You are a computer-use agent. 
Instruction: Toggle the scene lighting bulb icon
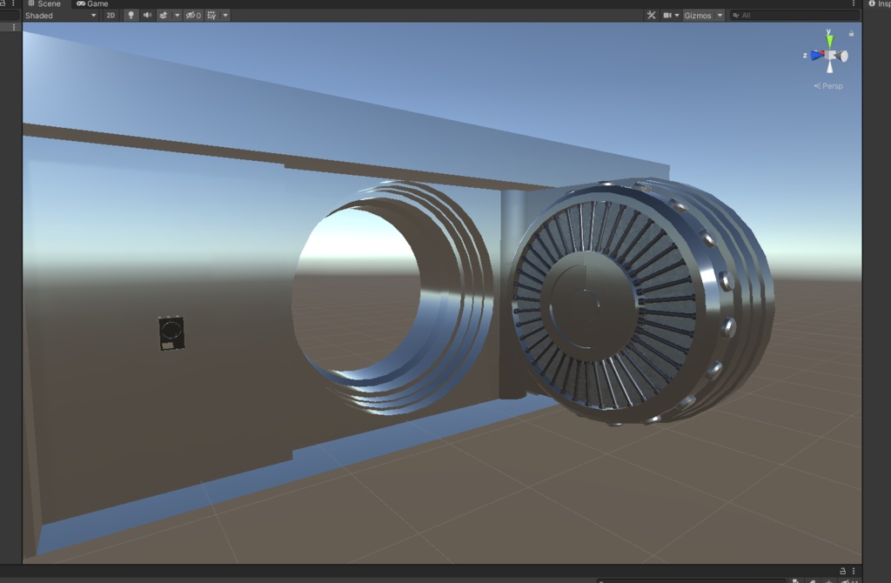point(131,15)
